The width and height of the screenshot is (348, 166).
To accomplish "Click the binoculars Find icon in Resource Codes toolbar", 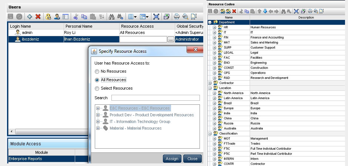I will click(282, 11).
